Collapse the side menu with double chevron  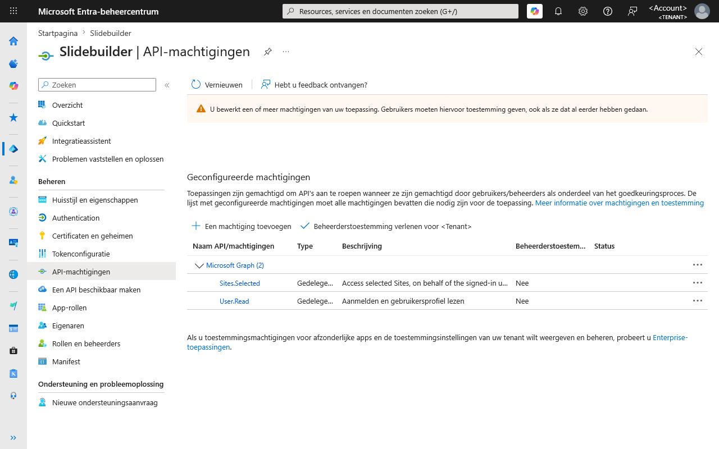pos(167,85)
